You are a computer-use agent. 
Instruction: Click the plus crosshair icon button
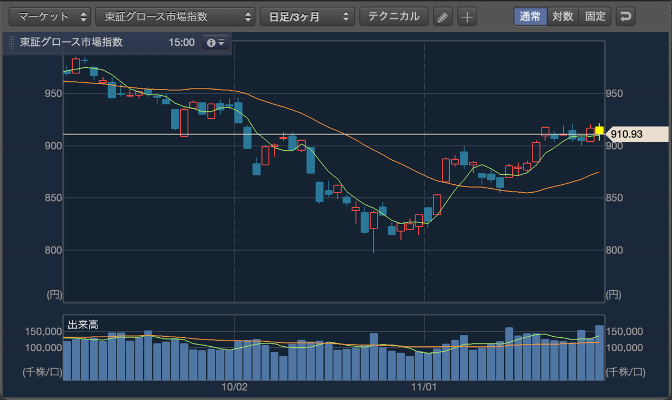coord(466,17)
